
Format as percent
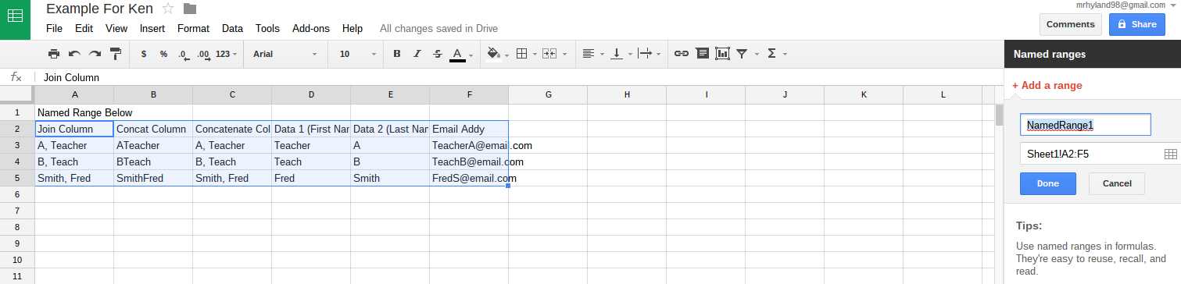(x=163, y=54)
